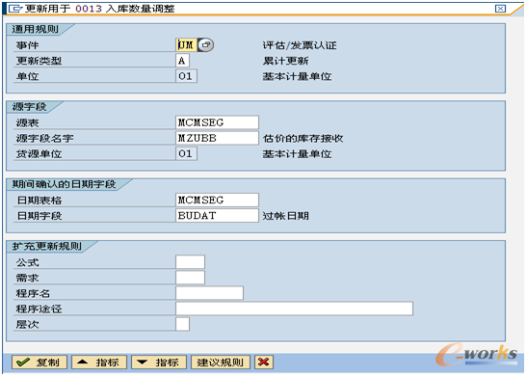Select the 日期表格 field with MCMSEG
This screenshot has height=376, width=527.
[x=217, y=201]
